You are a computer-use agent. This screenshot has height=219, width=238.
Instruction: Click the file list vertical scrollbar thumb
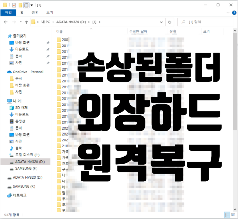tap(235, 82)
